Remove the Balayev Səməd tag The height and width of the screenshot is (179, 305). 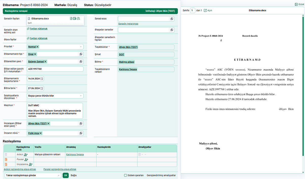pos(45,62)
